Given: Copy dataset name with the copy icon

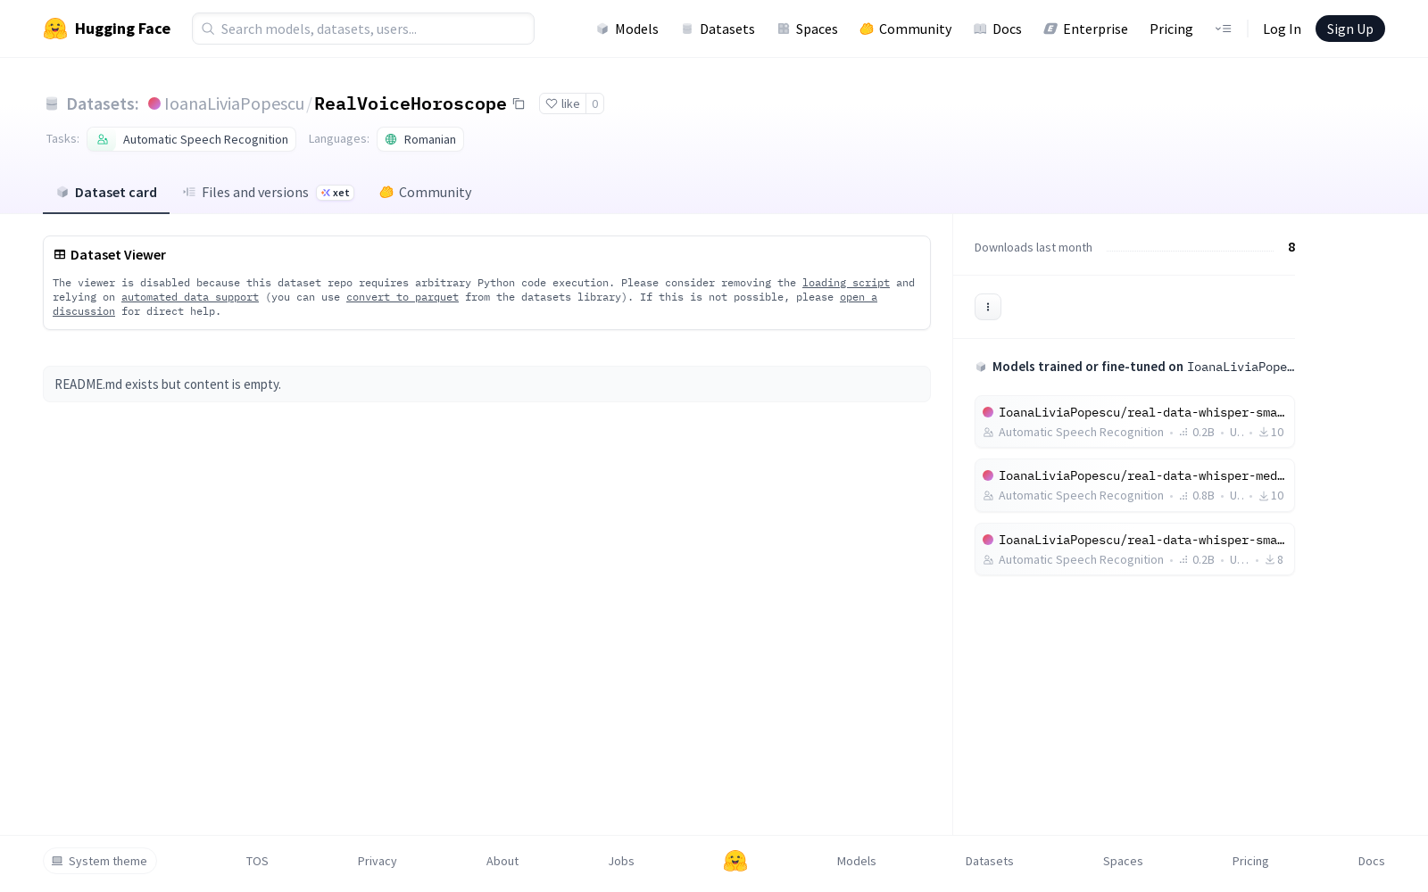Looking at the screenshot, I should tap(519, 103).
